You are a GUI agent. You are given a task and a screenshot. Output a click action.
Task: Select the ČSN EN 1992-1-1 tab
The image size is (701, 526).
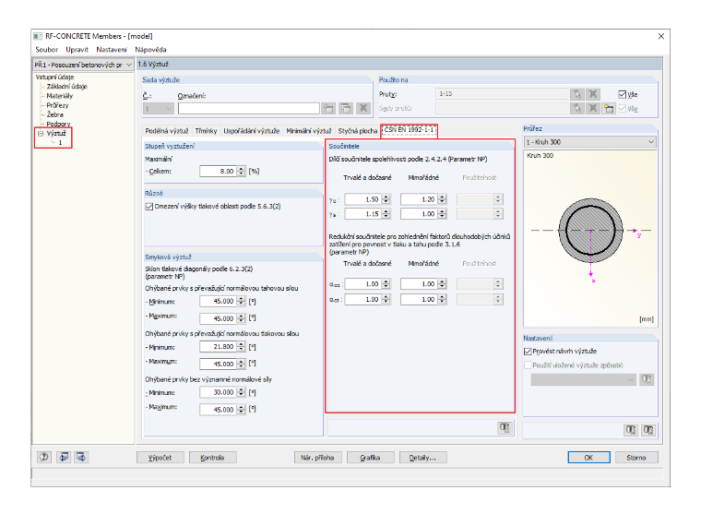pyautogui.click(x=409, y=130)
